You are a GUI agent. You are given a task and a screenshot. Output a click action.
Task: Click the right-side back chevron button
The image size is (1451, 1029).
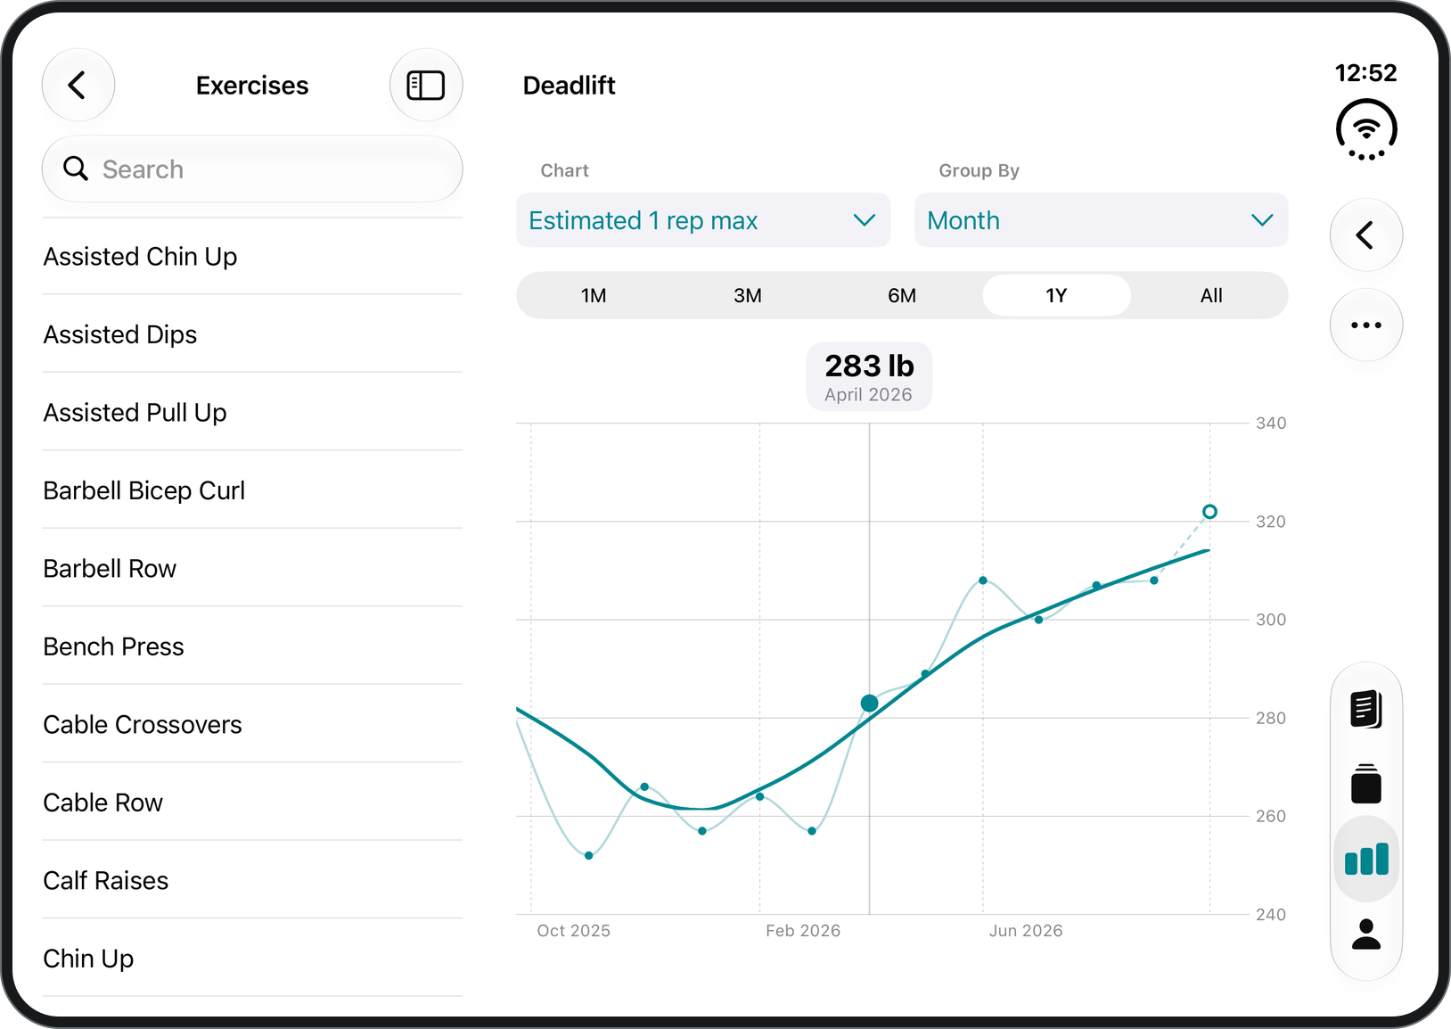coord(1366,235)
